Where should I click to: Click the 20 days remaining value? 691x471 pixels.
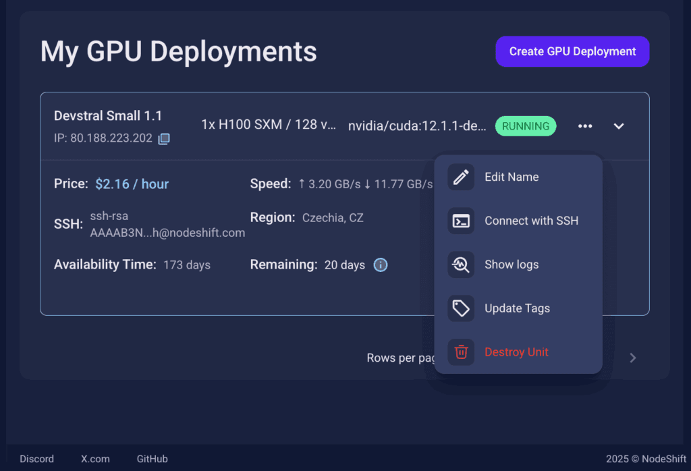(x=345, y=265)
